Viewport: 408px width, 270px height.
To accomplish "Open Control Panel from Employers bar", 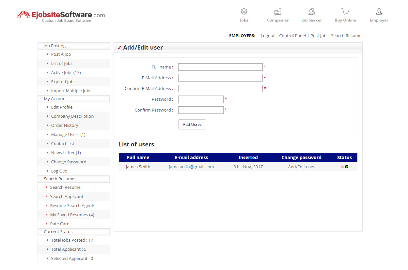I will click(x=292, y=36).
